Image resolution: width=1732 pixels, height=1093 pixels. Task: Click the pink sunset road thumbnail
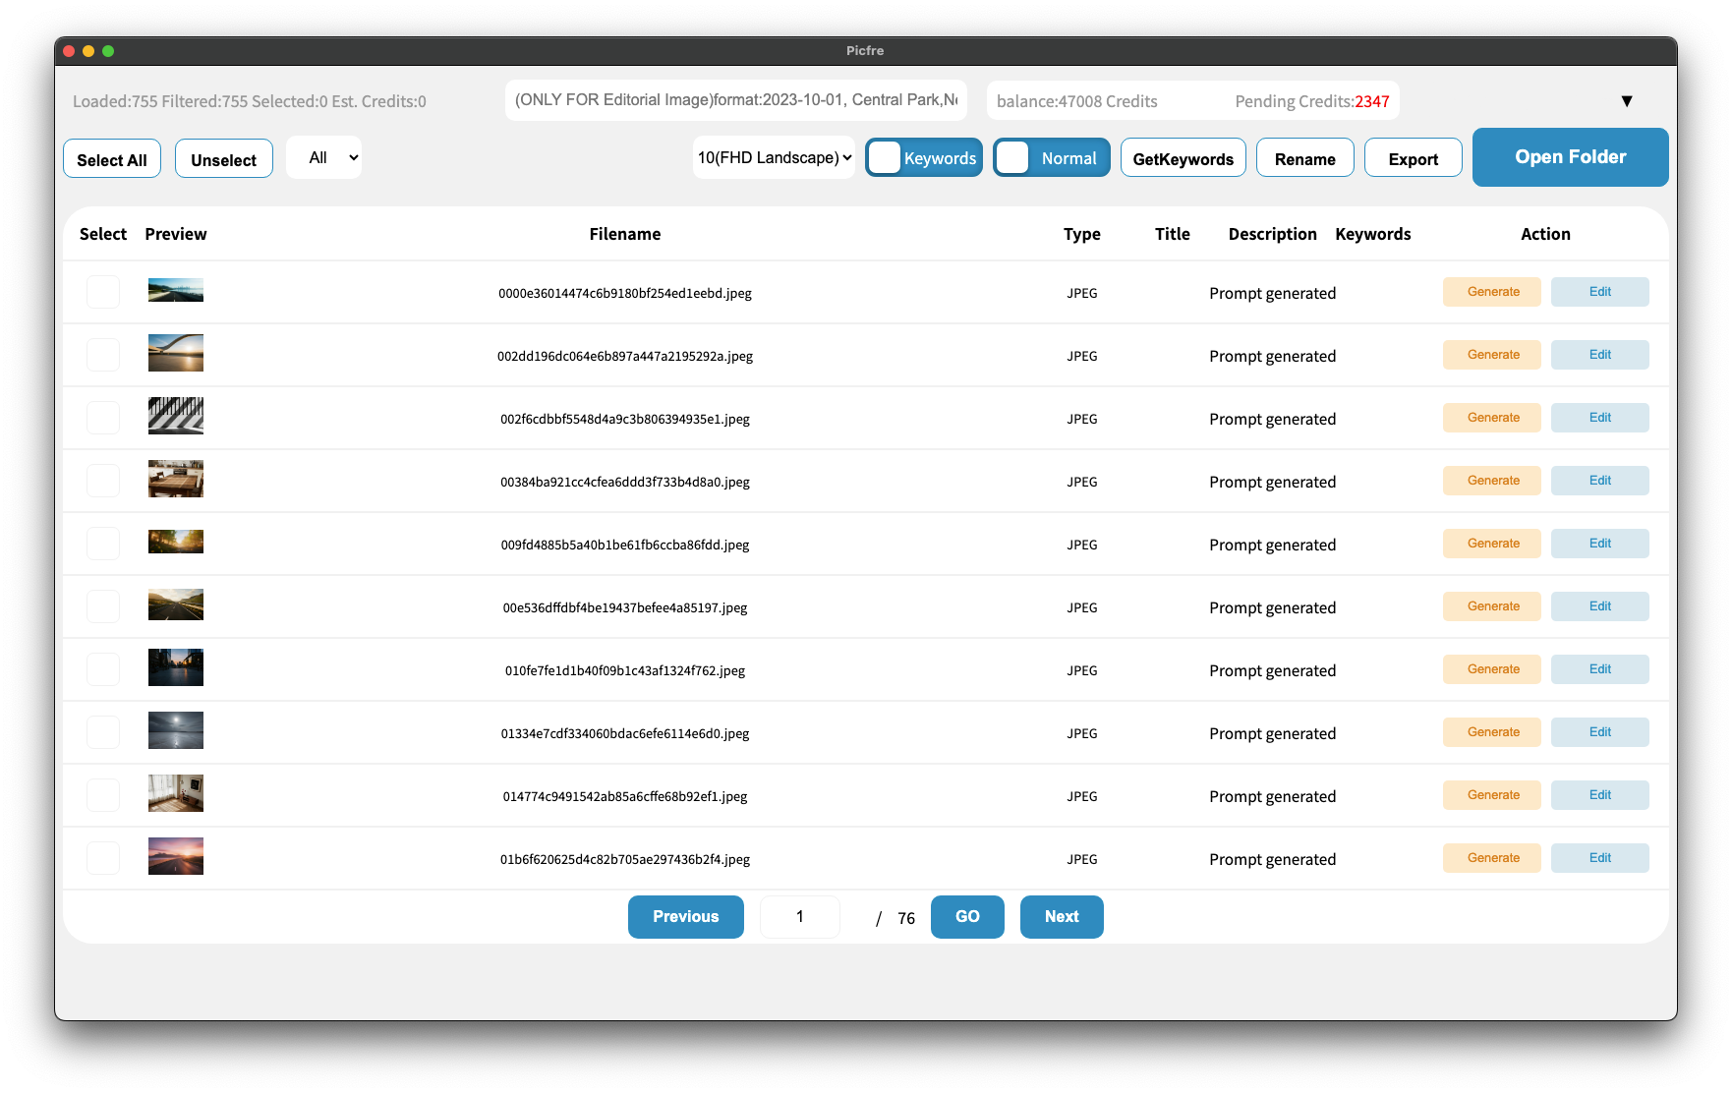[x=176, y=856]
